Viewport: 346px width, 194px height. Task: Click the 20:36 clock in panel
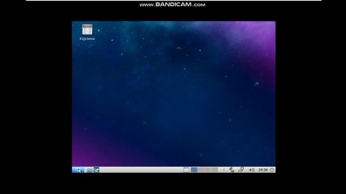(263, 170)
